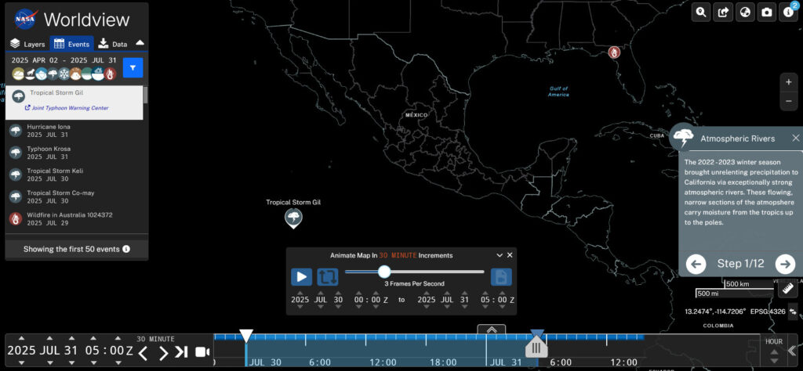803x371 pixels.
Task: Collapse the timeline with double chevron
Action: pos(792,351)
